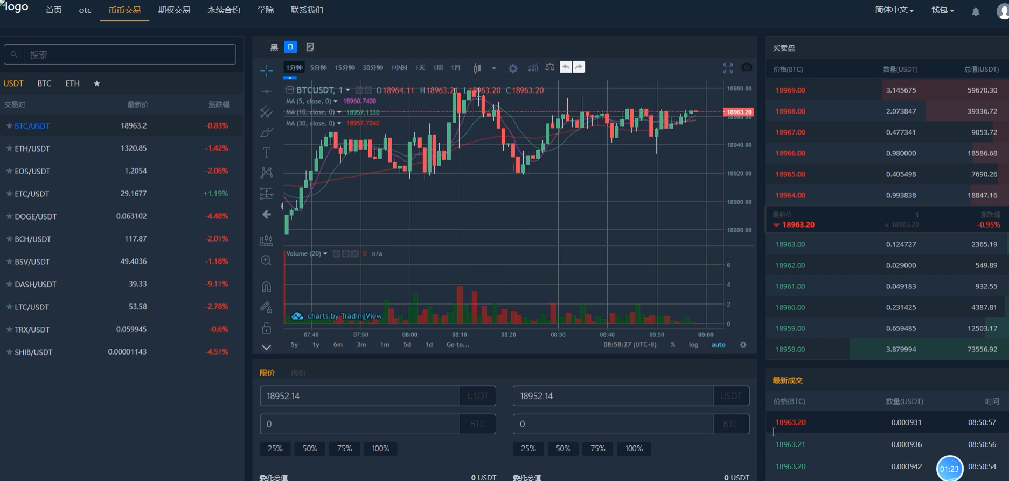The height and width of the screenshot is (481, 1009).
Task: Open the candlestick chart type dropdown arrow
Action: (493, 68)
